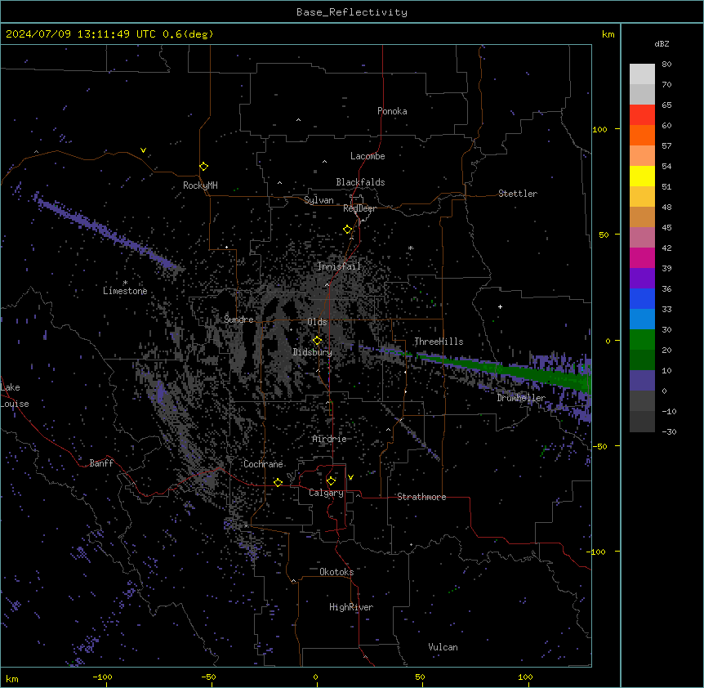704x688 pixels.
Task: Click the Airdrie city label
Action: (x=329, y=439)
